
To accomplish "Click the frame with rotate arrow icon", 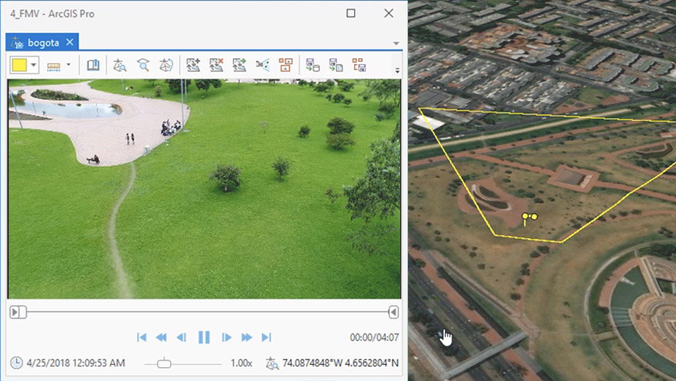I will pos(166,65).
